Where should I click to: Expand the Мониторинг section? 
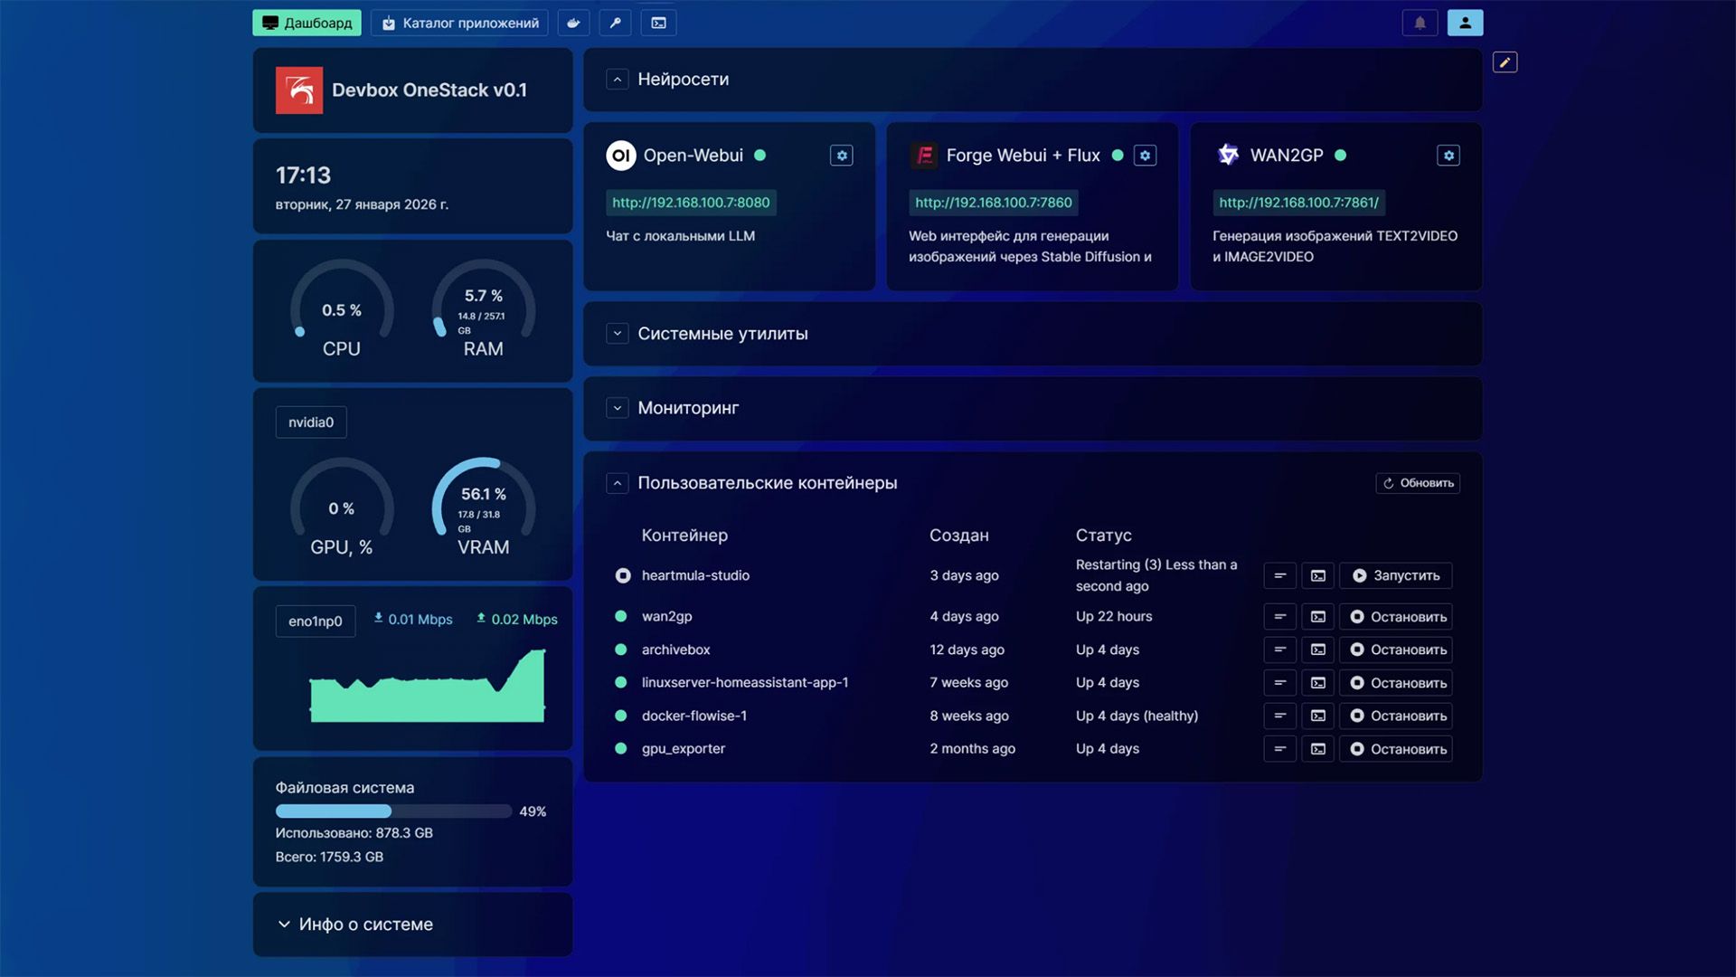pyautogui.click(x=618, y=408)
